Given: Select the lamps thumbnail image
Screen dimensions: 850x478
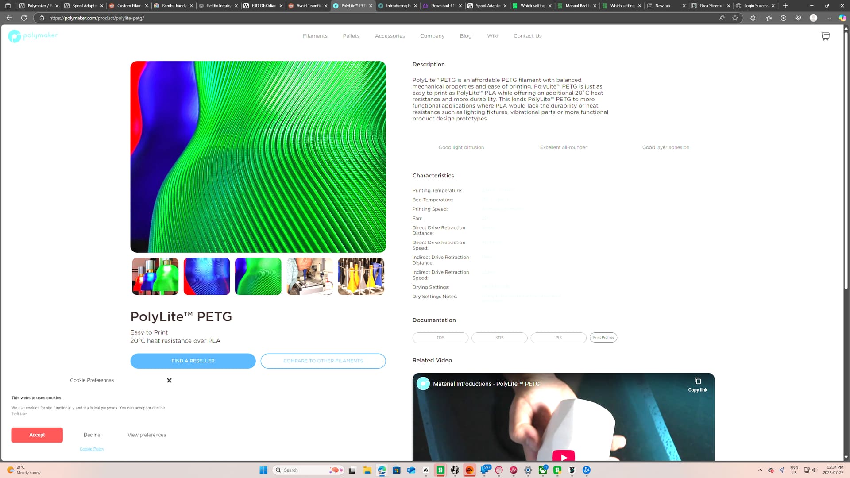Looking at the screenshot, I should click(x=155, y=276).
